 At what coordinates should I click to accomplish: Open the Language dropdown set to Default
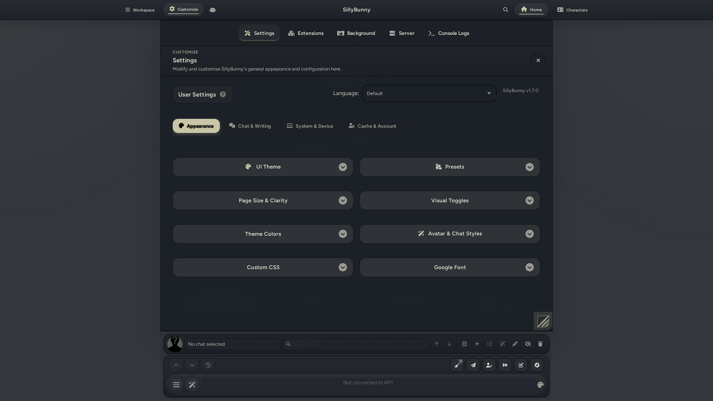[429, 94]
